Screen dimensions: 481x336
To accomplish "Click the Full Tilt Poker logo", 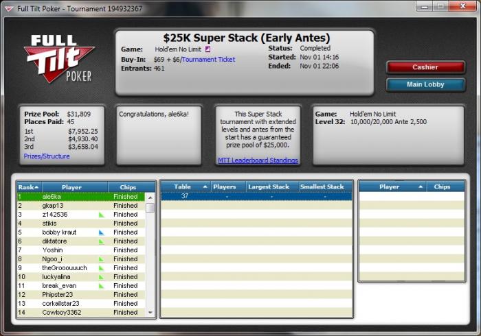I will coord(59,59).
